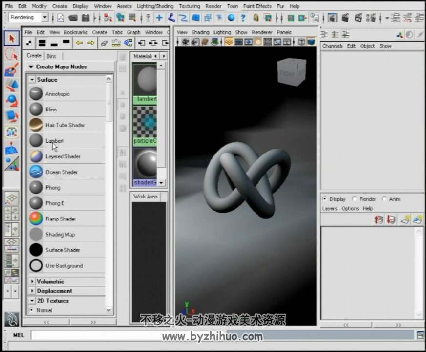Select Normal radio under 2D Textures
This screenshot has width=426, height=352.
pyautogui.click(x=32, y=310)
